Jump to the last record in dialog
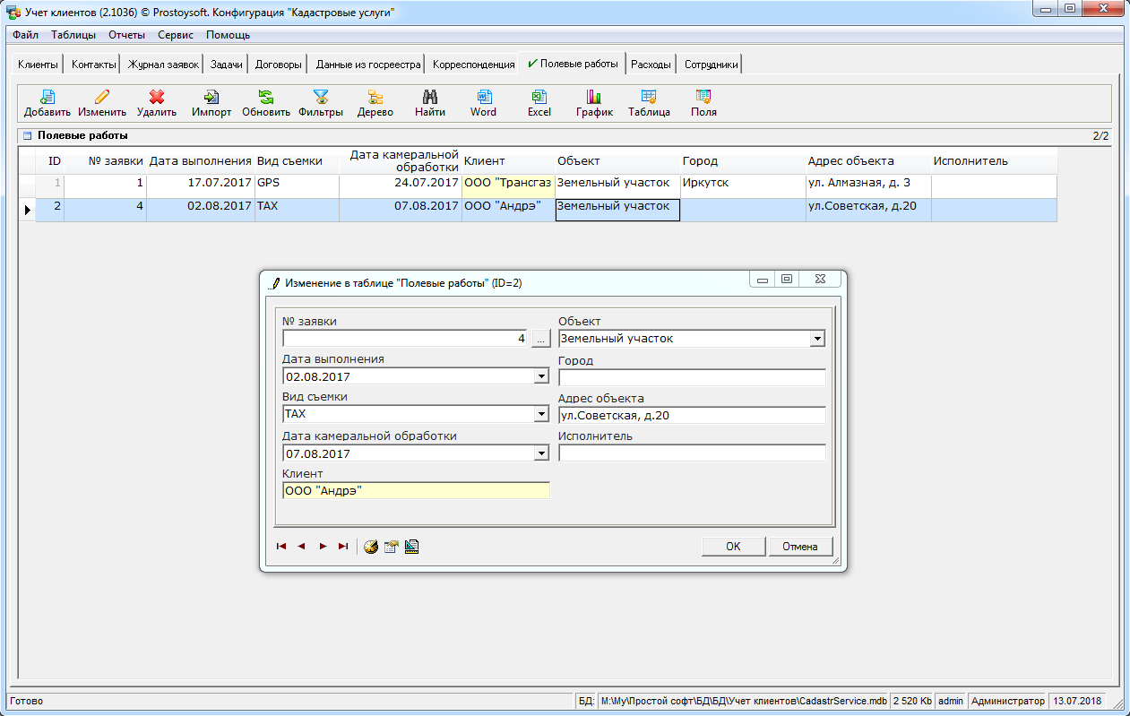This screenshot has height=716, width=1130. pyautogui.click(x=342, y=546)
